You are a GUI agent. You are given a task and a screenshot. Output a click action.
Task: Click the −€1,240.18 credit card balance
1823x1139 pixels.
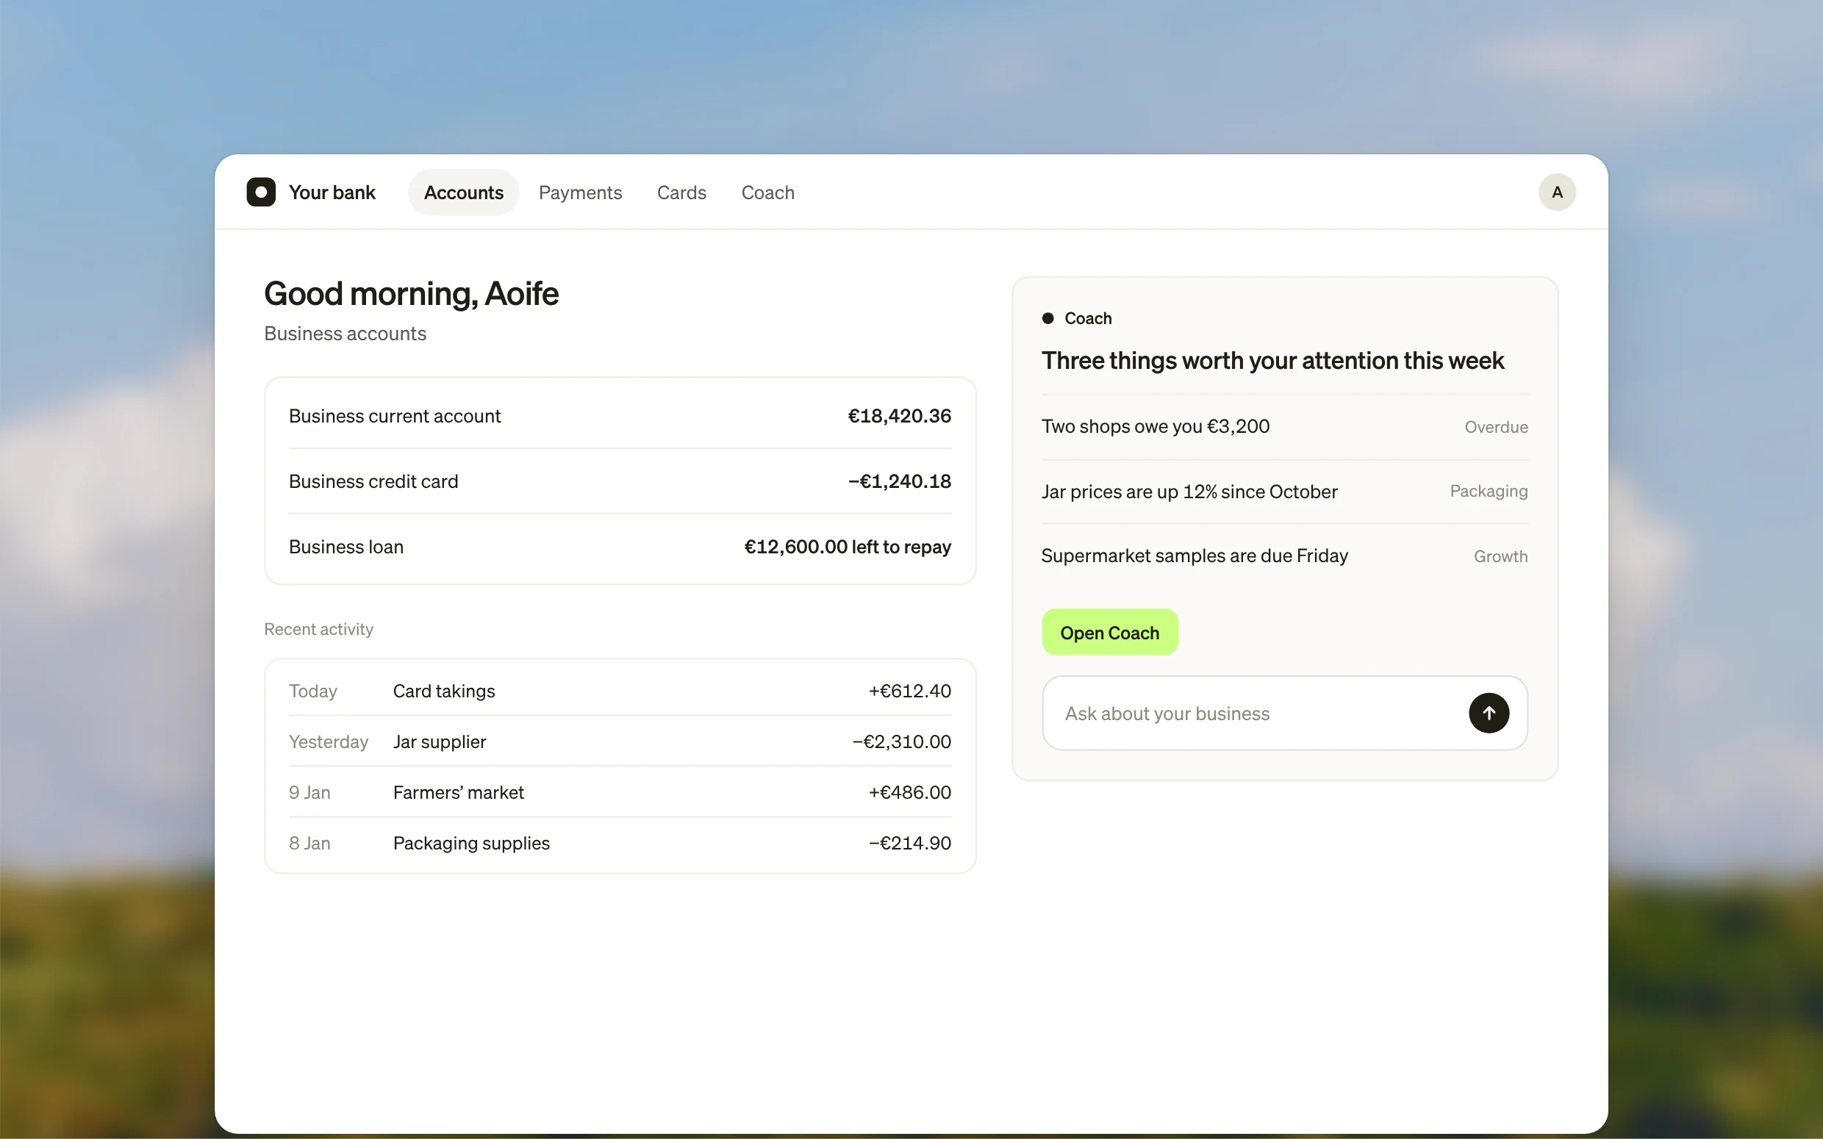(x=900, y=481)
